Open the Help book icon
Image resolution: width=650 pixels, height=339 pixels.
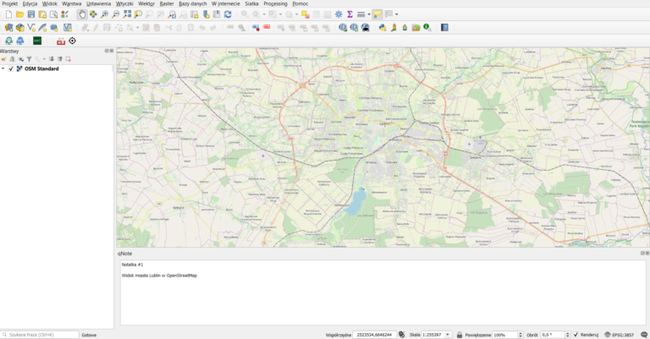pyautogui.click(x=444, y=28)
